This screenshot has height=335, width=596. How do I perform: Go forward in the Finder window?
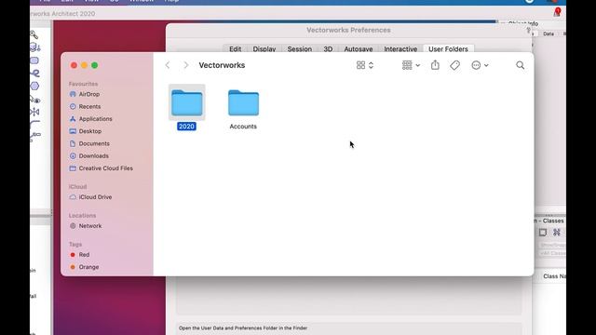[x=186, y=65]
